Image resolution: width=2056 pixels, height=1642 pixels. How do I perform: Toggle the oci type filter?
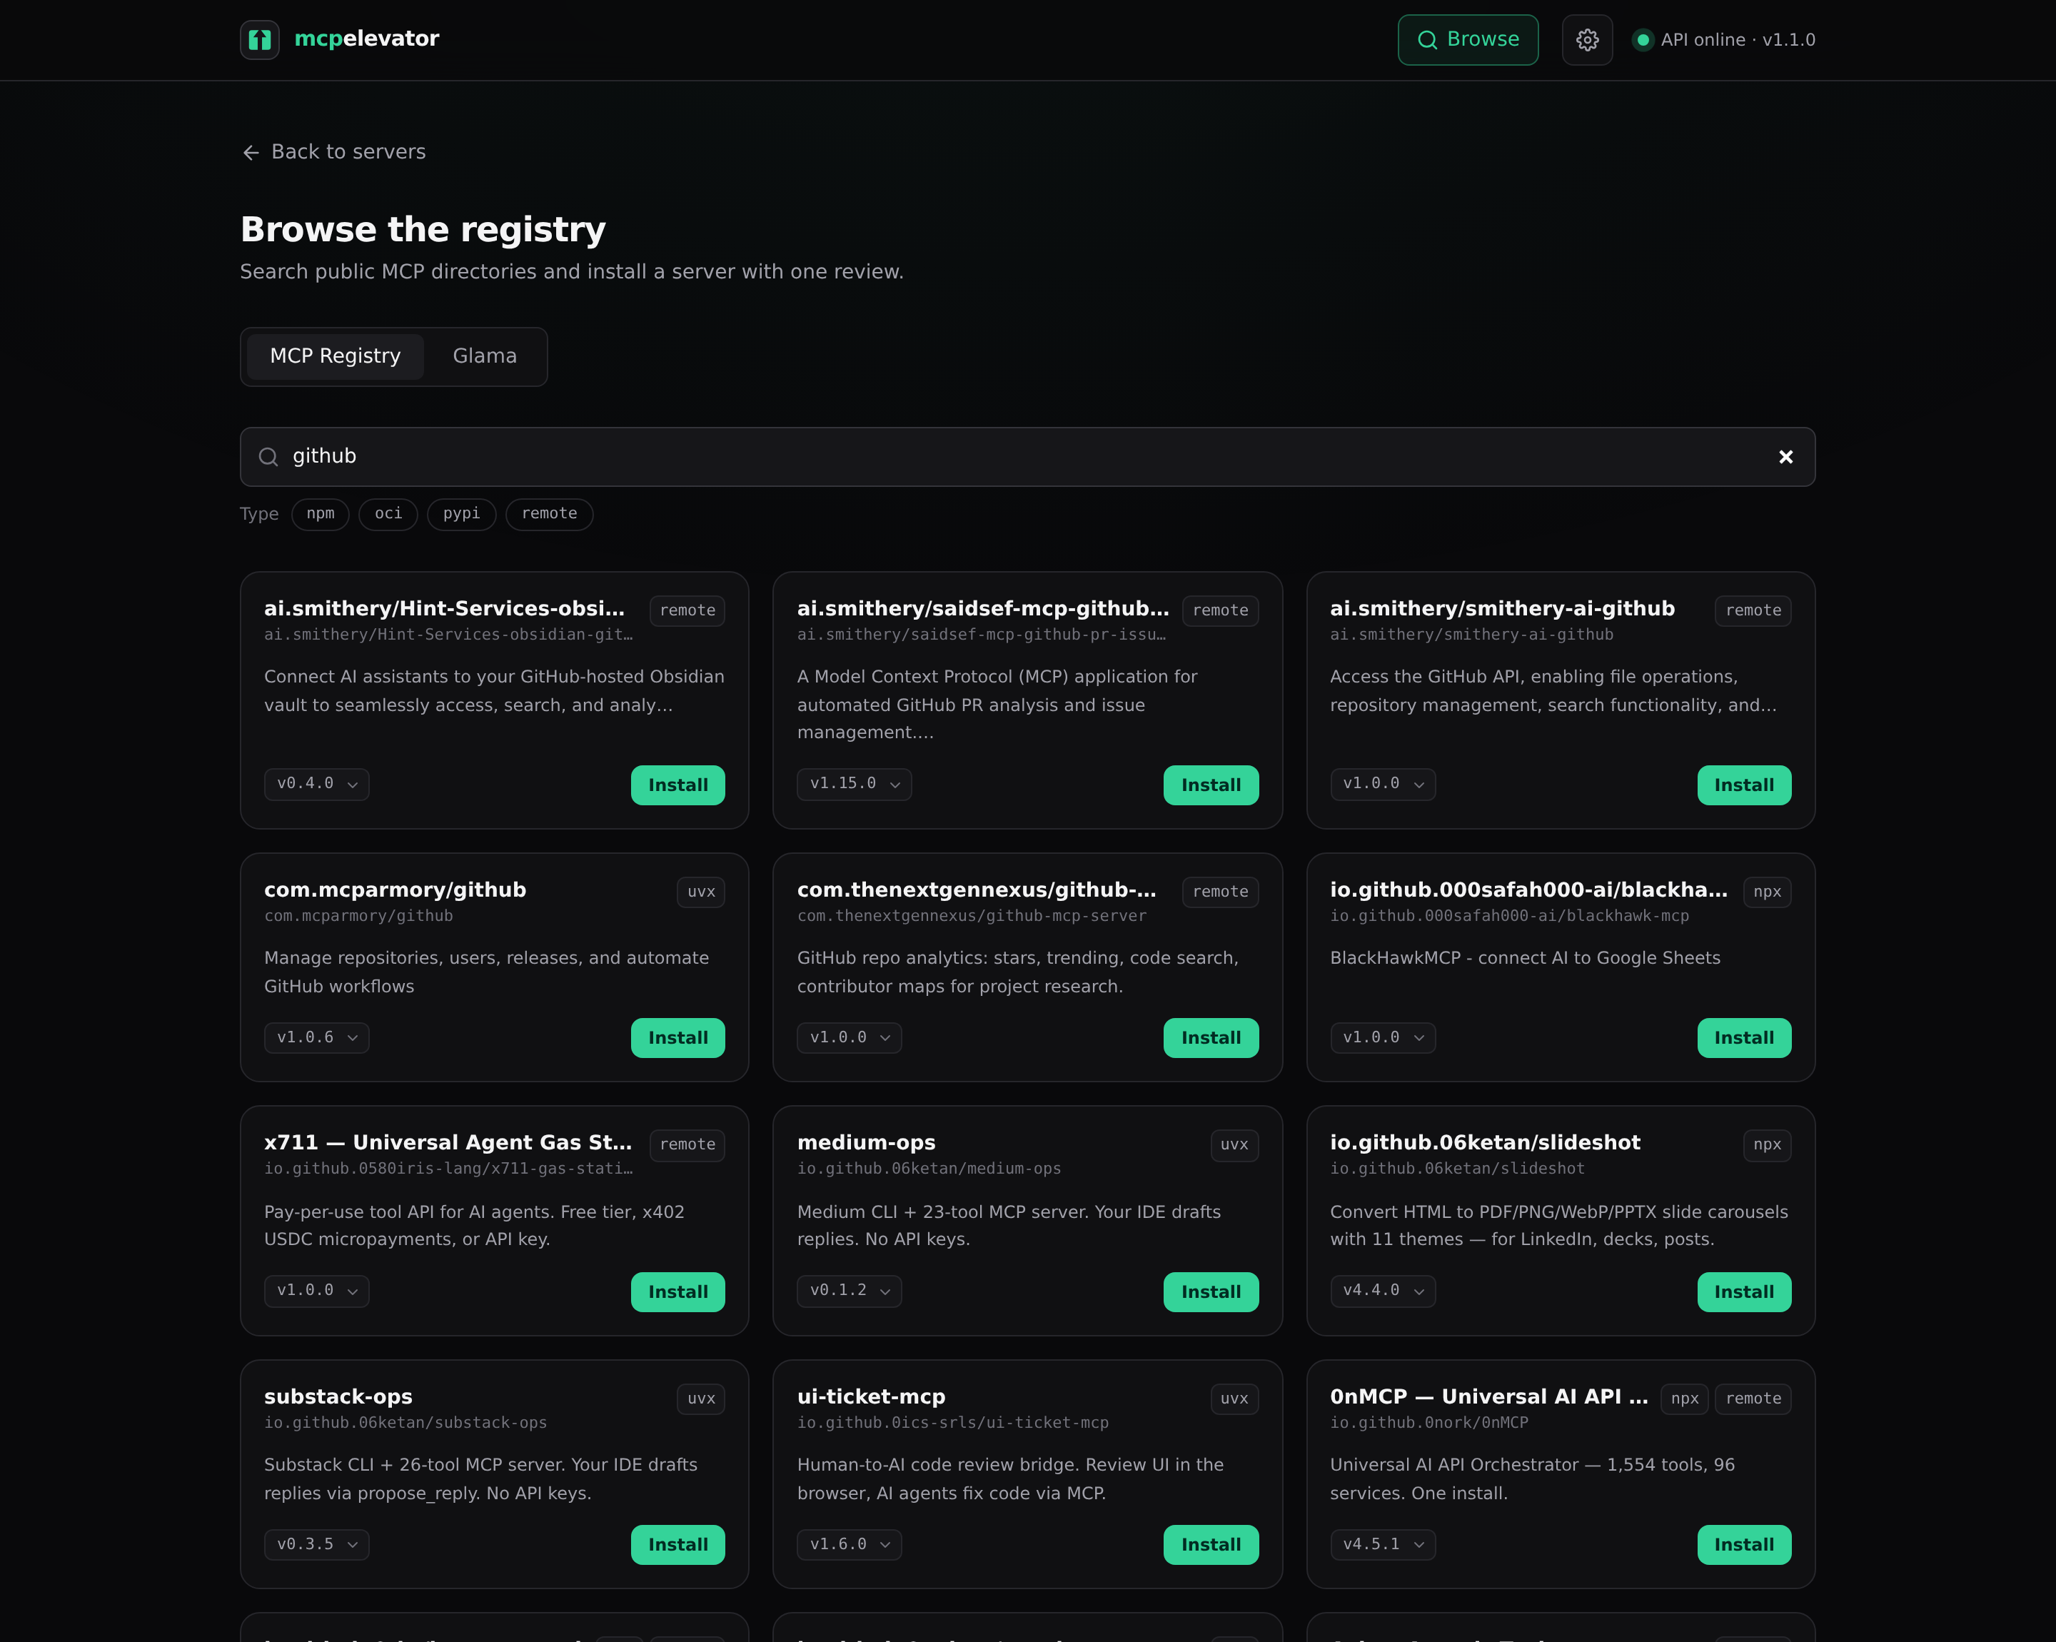coord(388,514)
